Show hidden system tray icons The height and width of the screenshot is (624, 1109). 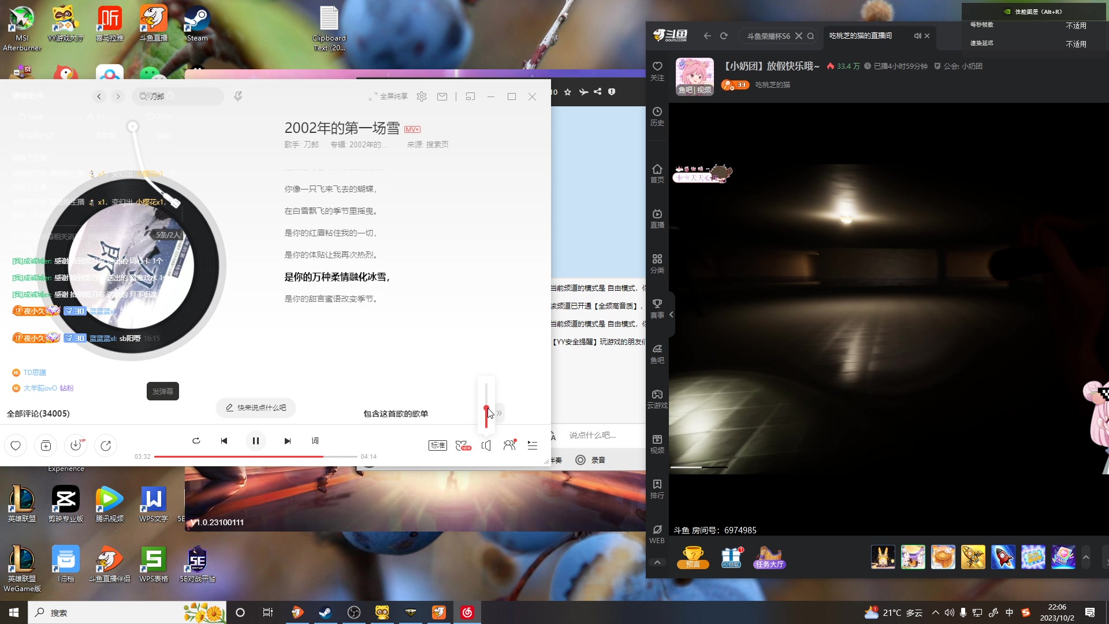[x=936, y=612]
